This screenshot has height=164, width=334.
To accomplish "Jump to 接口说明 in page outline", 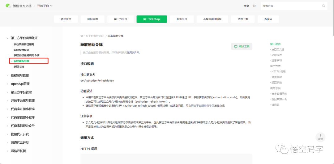I will point(275,44).
